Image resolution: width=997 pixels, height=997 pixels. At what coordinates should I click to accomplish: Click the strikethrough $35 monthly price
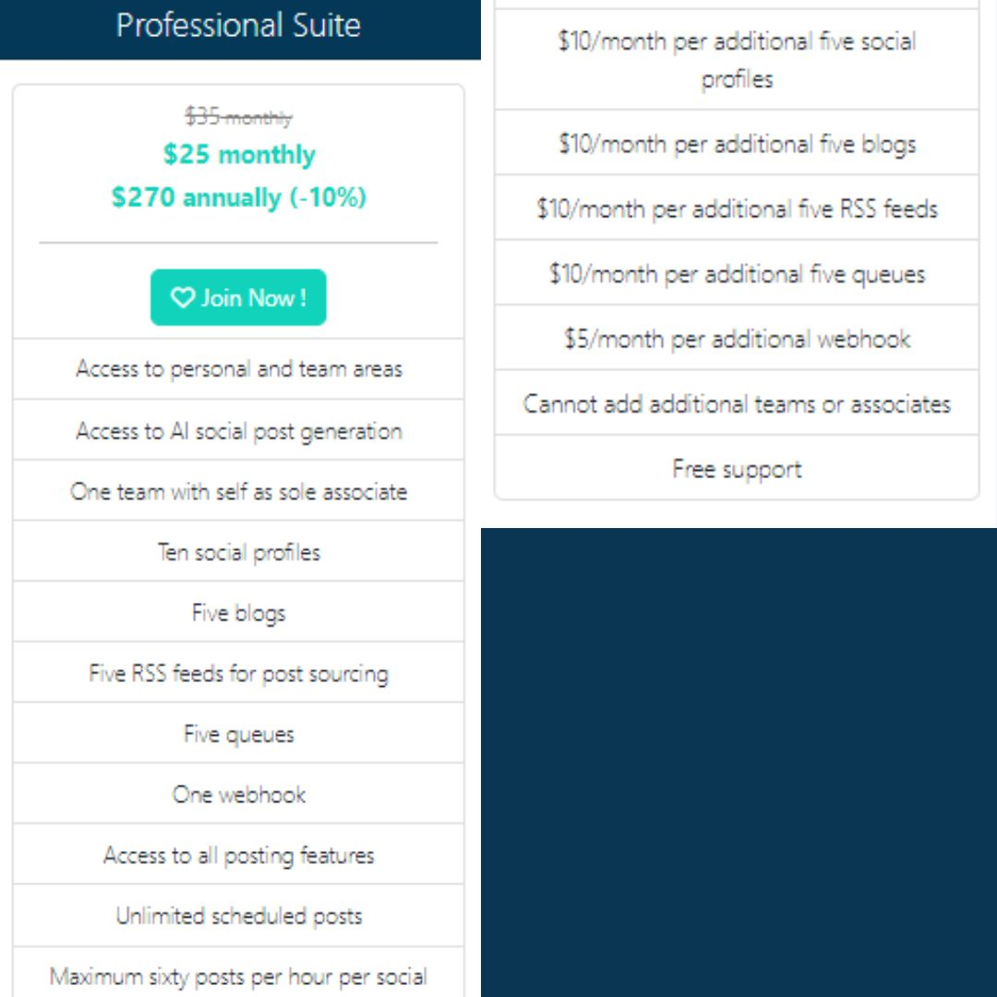[239, 117]
